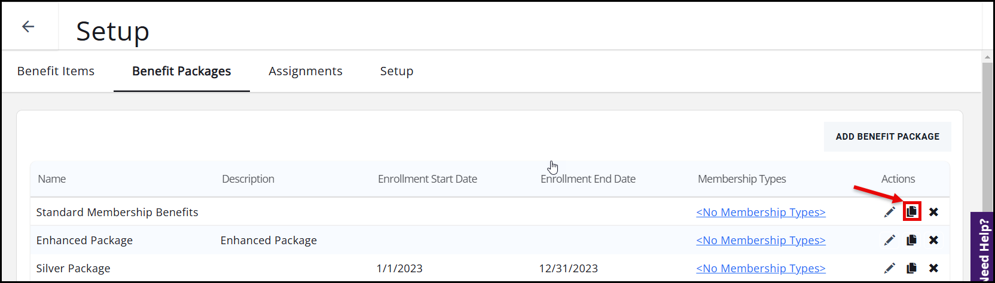Edit Standard Membership Benefits with pencil icon
995x283 pixels.
(890, 212)
